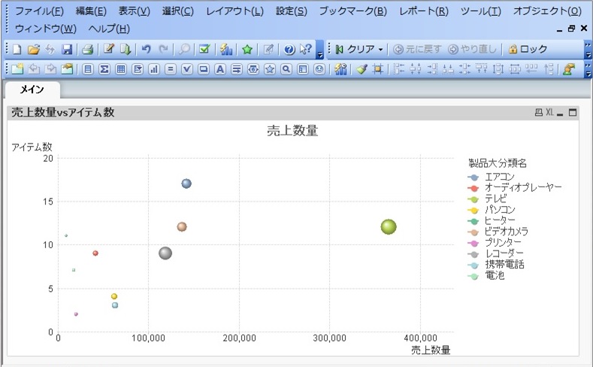The image size is (593, 367).
Task: Create a Container object
Action: click(x=303, y=69)
